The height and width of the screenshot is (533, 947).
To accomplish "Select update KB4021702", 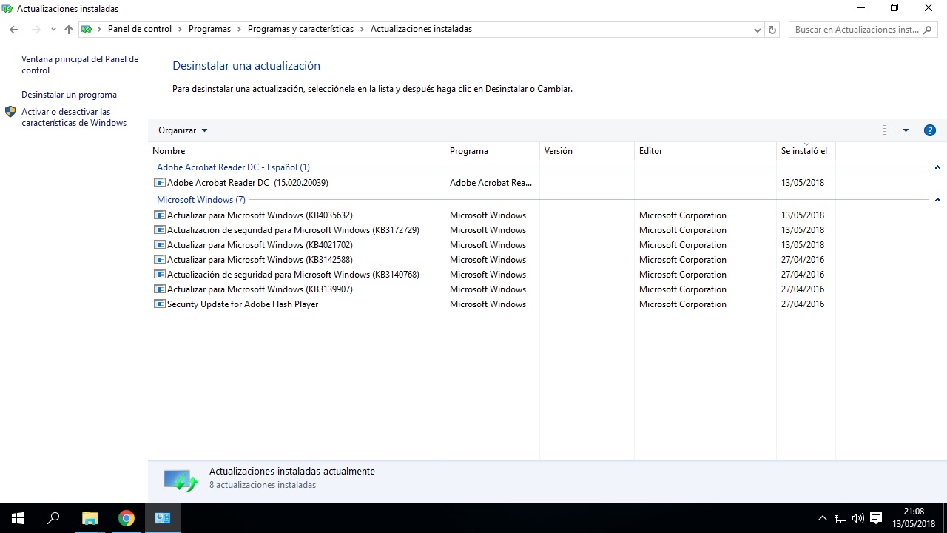I will tap(260, 245).
